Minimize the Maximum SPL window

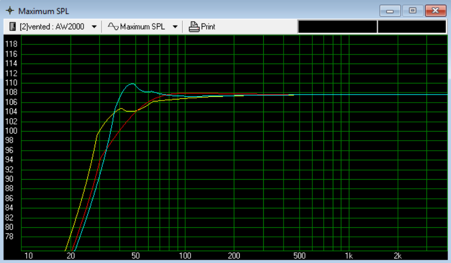pos(390,11)
